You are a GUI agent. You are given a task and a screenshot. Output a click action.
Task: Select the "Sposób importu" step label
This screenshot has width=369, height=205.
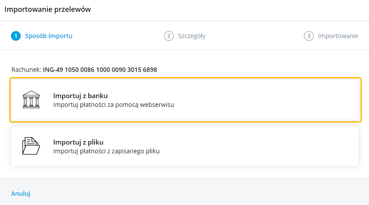click(x=49, y=36)
